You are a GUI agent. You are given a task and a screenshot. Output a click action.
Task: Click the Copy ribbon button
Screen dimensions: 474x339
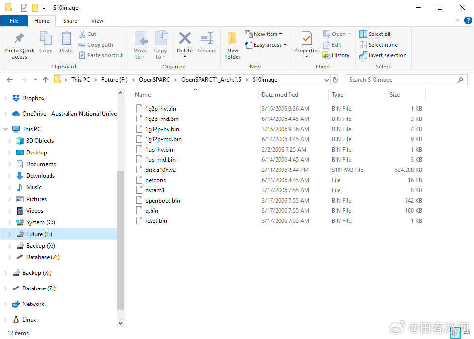46,42
